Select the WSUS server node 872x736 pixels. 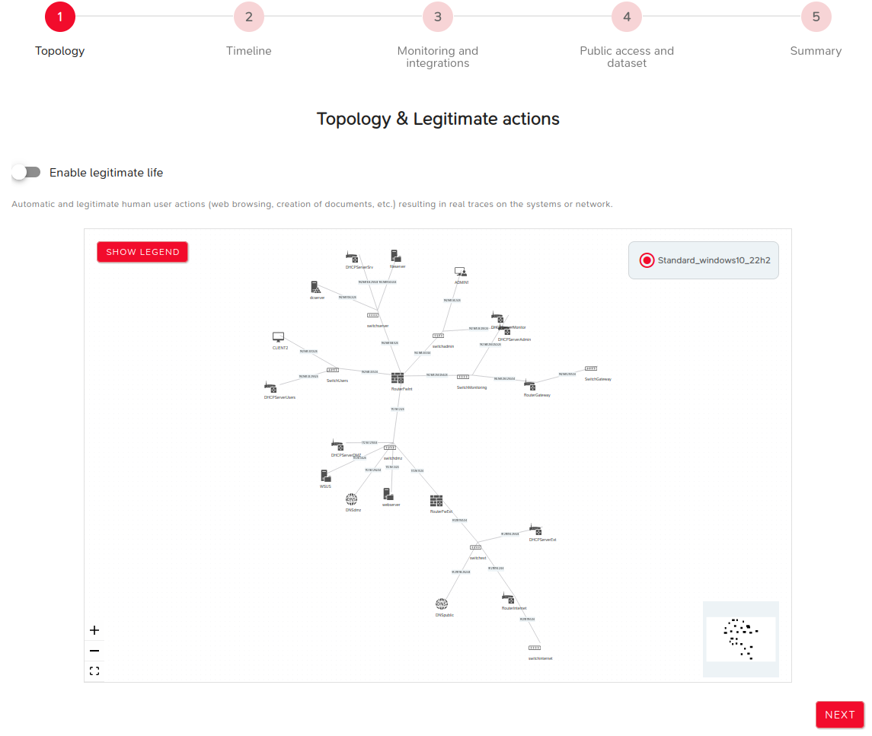coord(325,476)
